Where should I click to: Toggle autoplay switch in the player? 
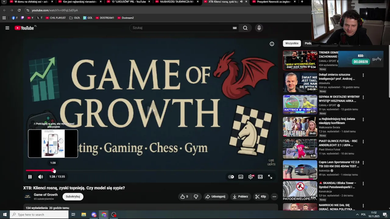[231, 177]
